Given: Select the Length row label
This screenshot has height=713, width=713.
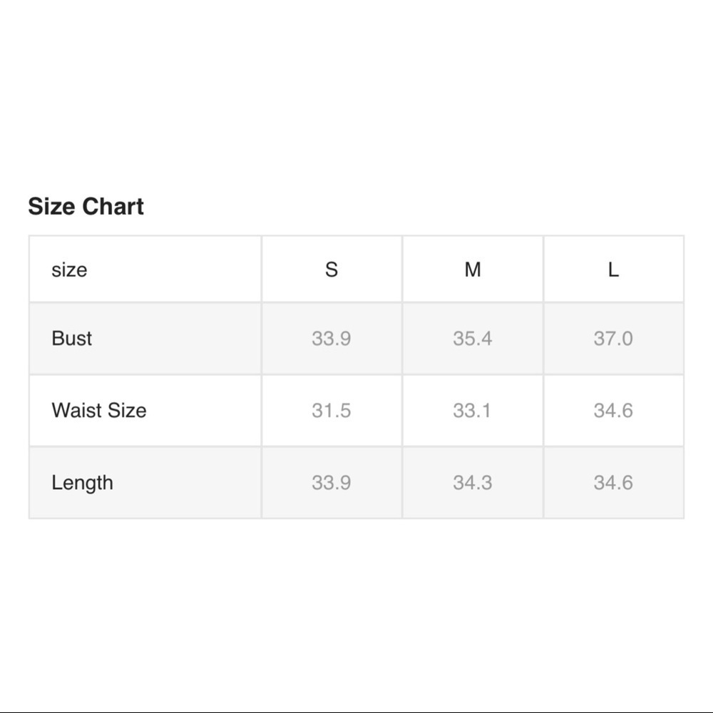Looking at the screenshot, I should coord(82,483).
